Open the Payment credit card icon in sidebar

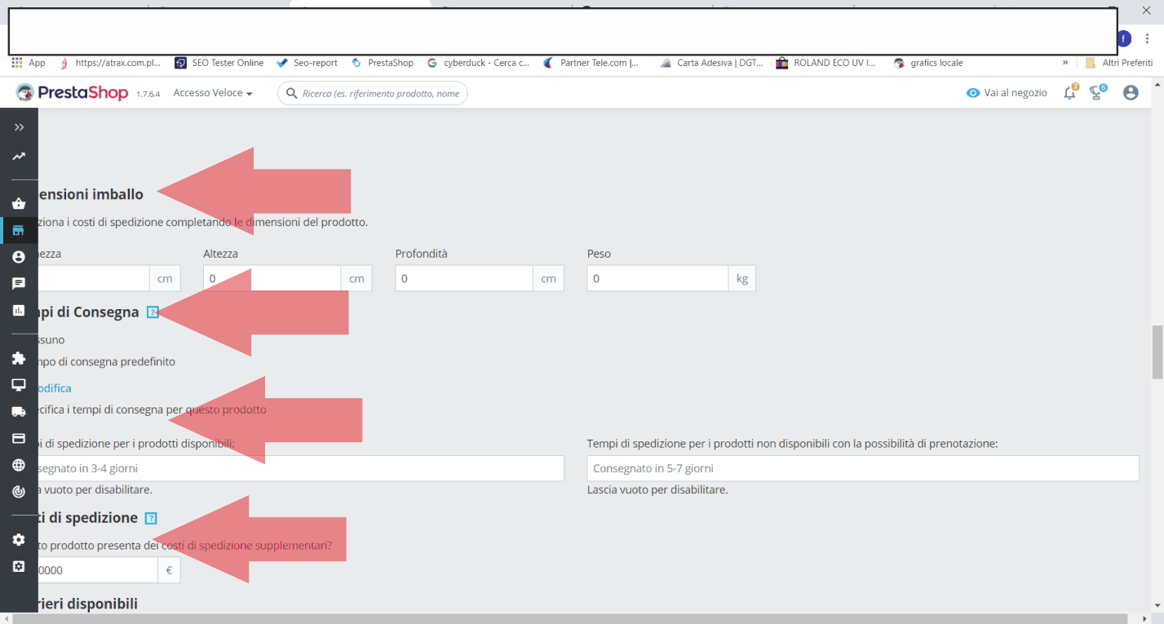(19, 438)
